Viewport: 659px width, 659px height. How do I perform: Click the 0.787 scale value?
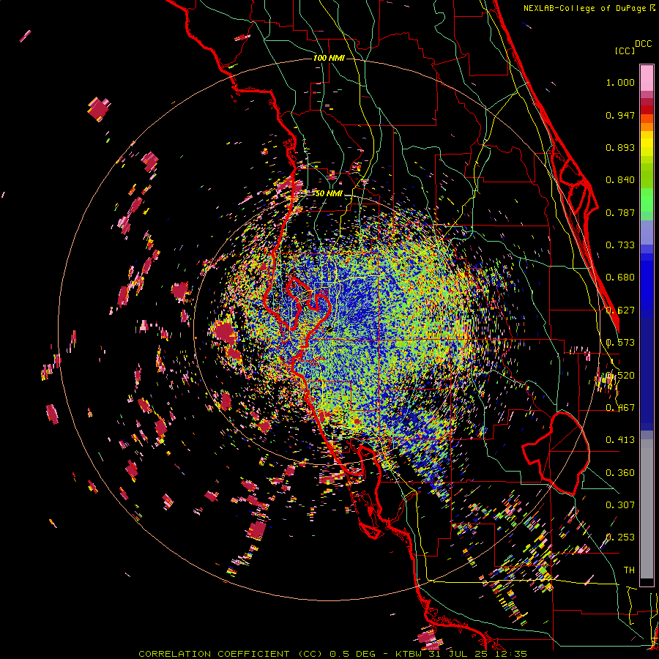[620, 212]
